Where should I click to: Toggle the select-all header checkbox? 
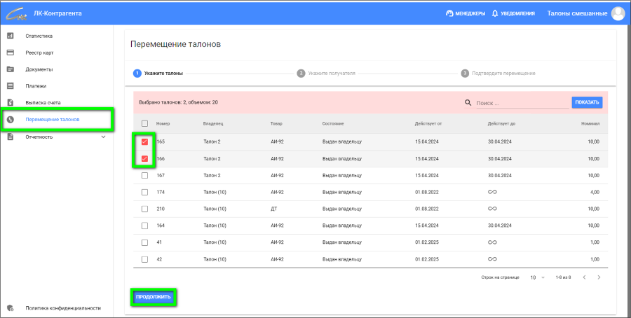tap(145, 123)
